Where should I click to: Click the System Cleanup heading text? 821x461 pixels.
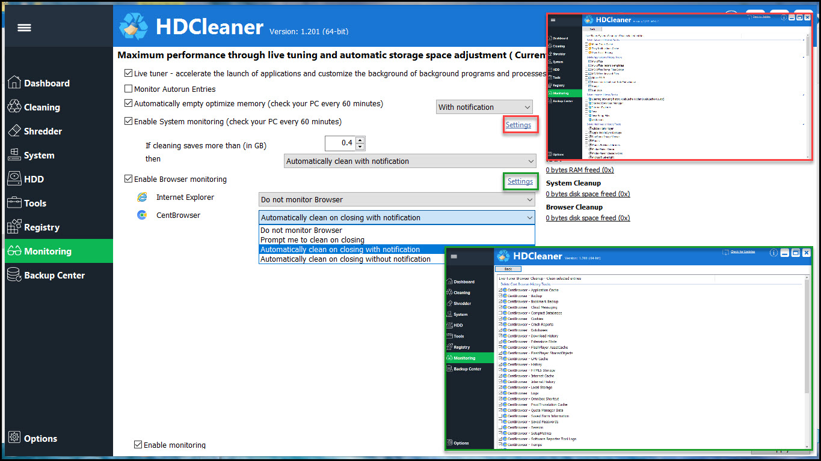573,183
